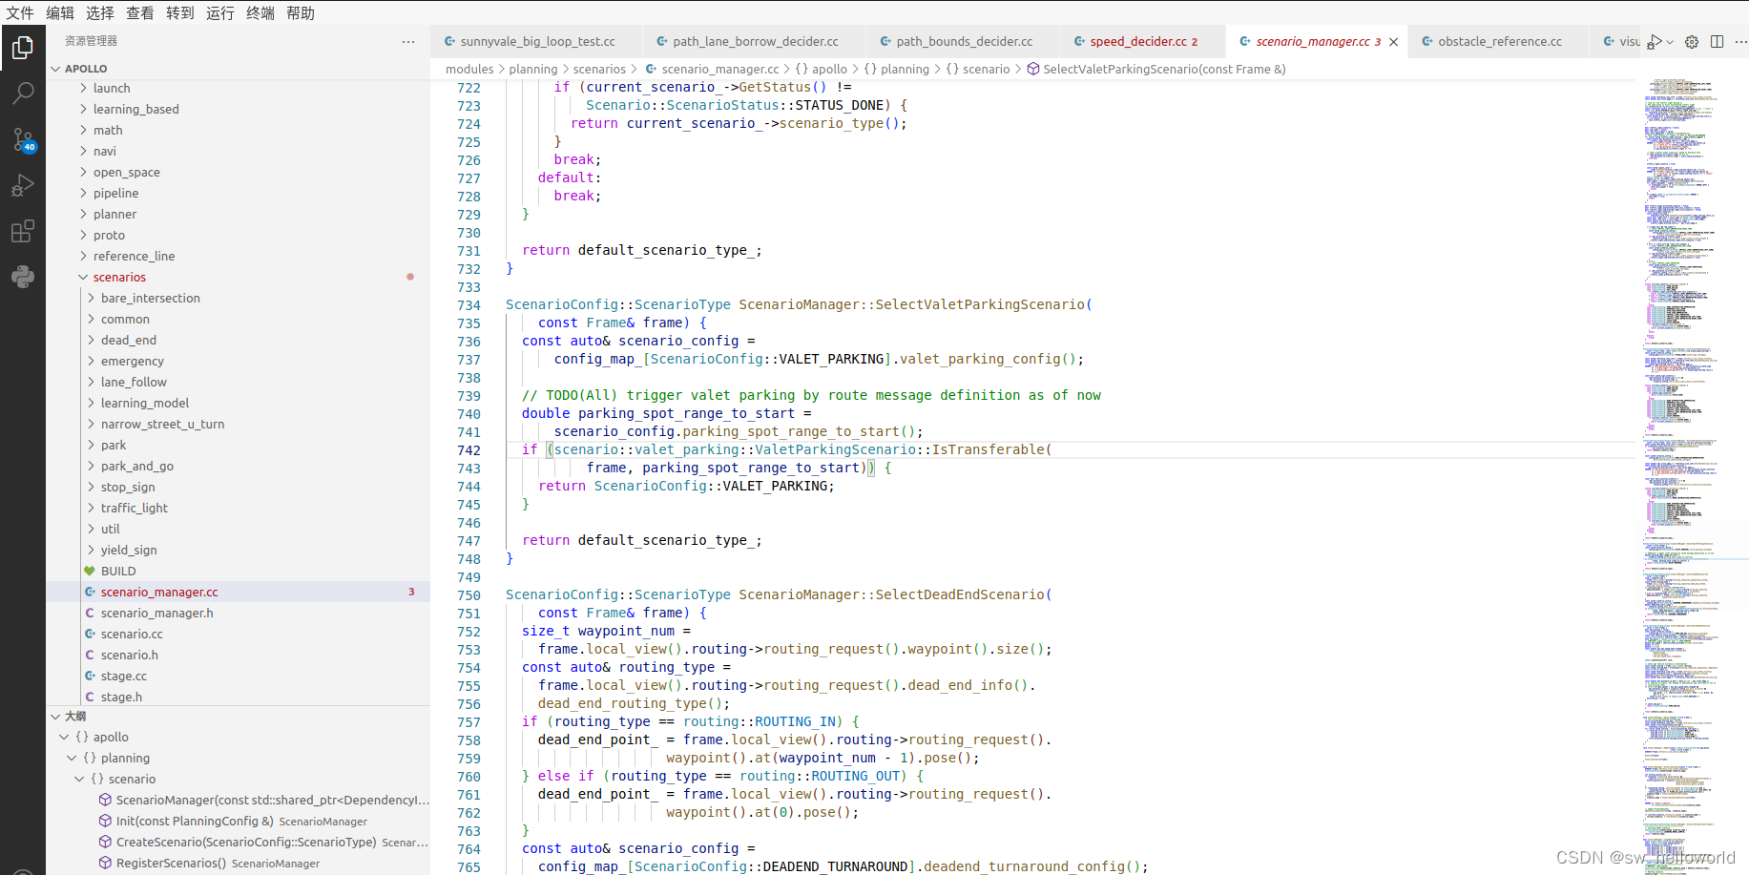Collapse the 大纲 outline section

pos(74,716)
